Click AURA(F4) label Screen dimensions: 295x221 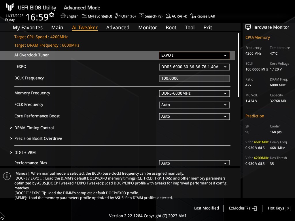(x=179, y=16)
